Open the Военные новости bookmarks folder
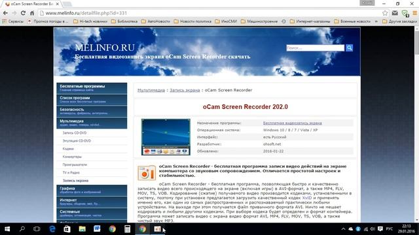This screenshot has width=419, height=235. (352, 22)
